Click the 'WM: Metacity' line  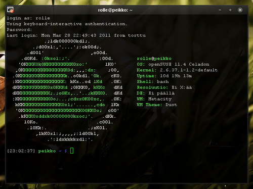coord(154,99)
